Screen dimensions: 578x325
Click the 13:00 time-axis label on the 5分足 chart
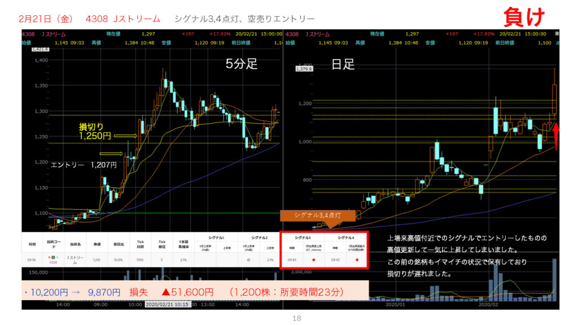coord(208,304)
